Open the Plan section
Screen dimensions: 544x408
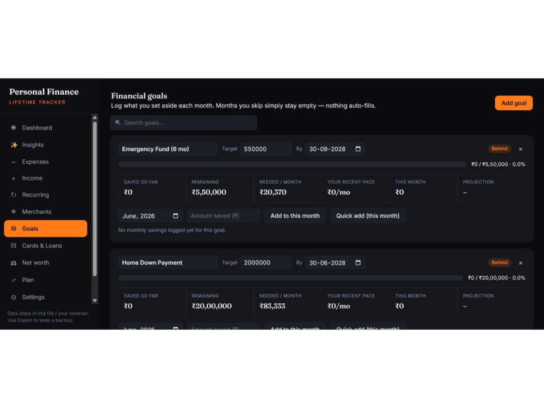point(46,280)
